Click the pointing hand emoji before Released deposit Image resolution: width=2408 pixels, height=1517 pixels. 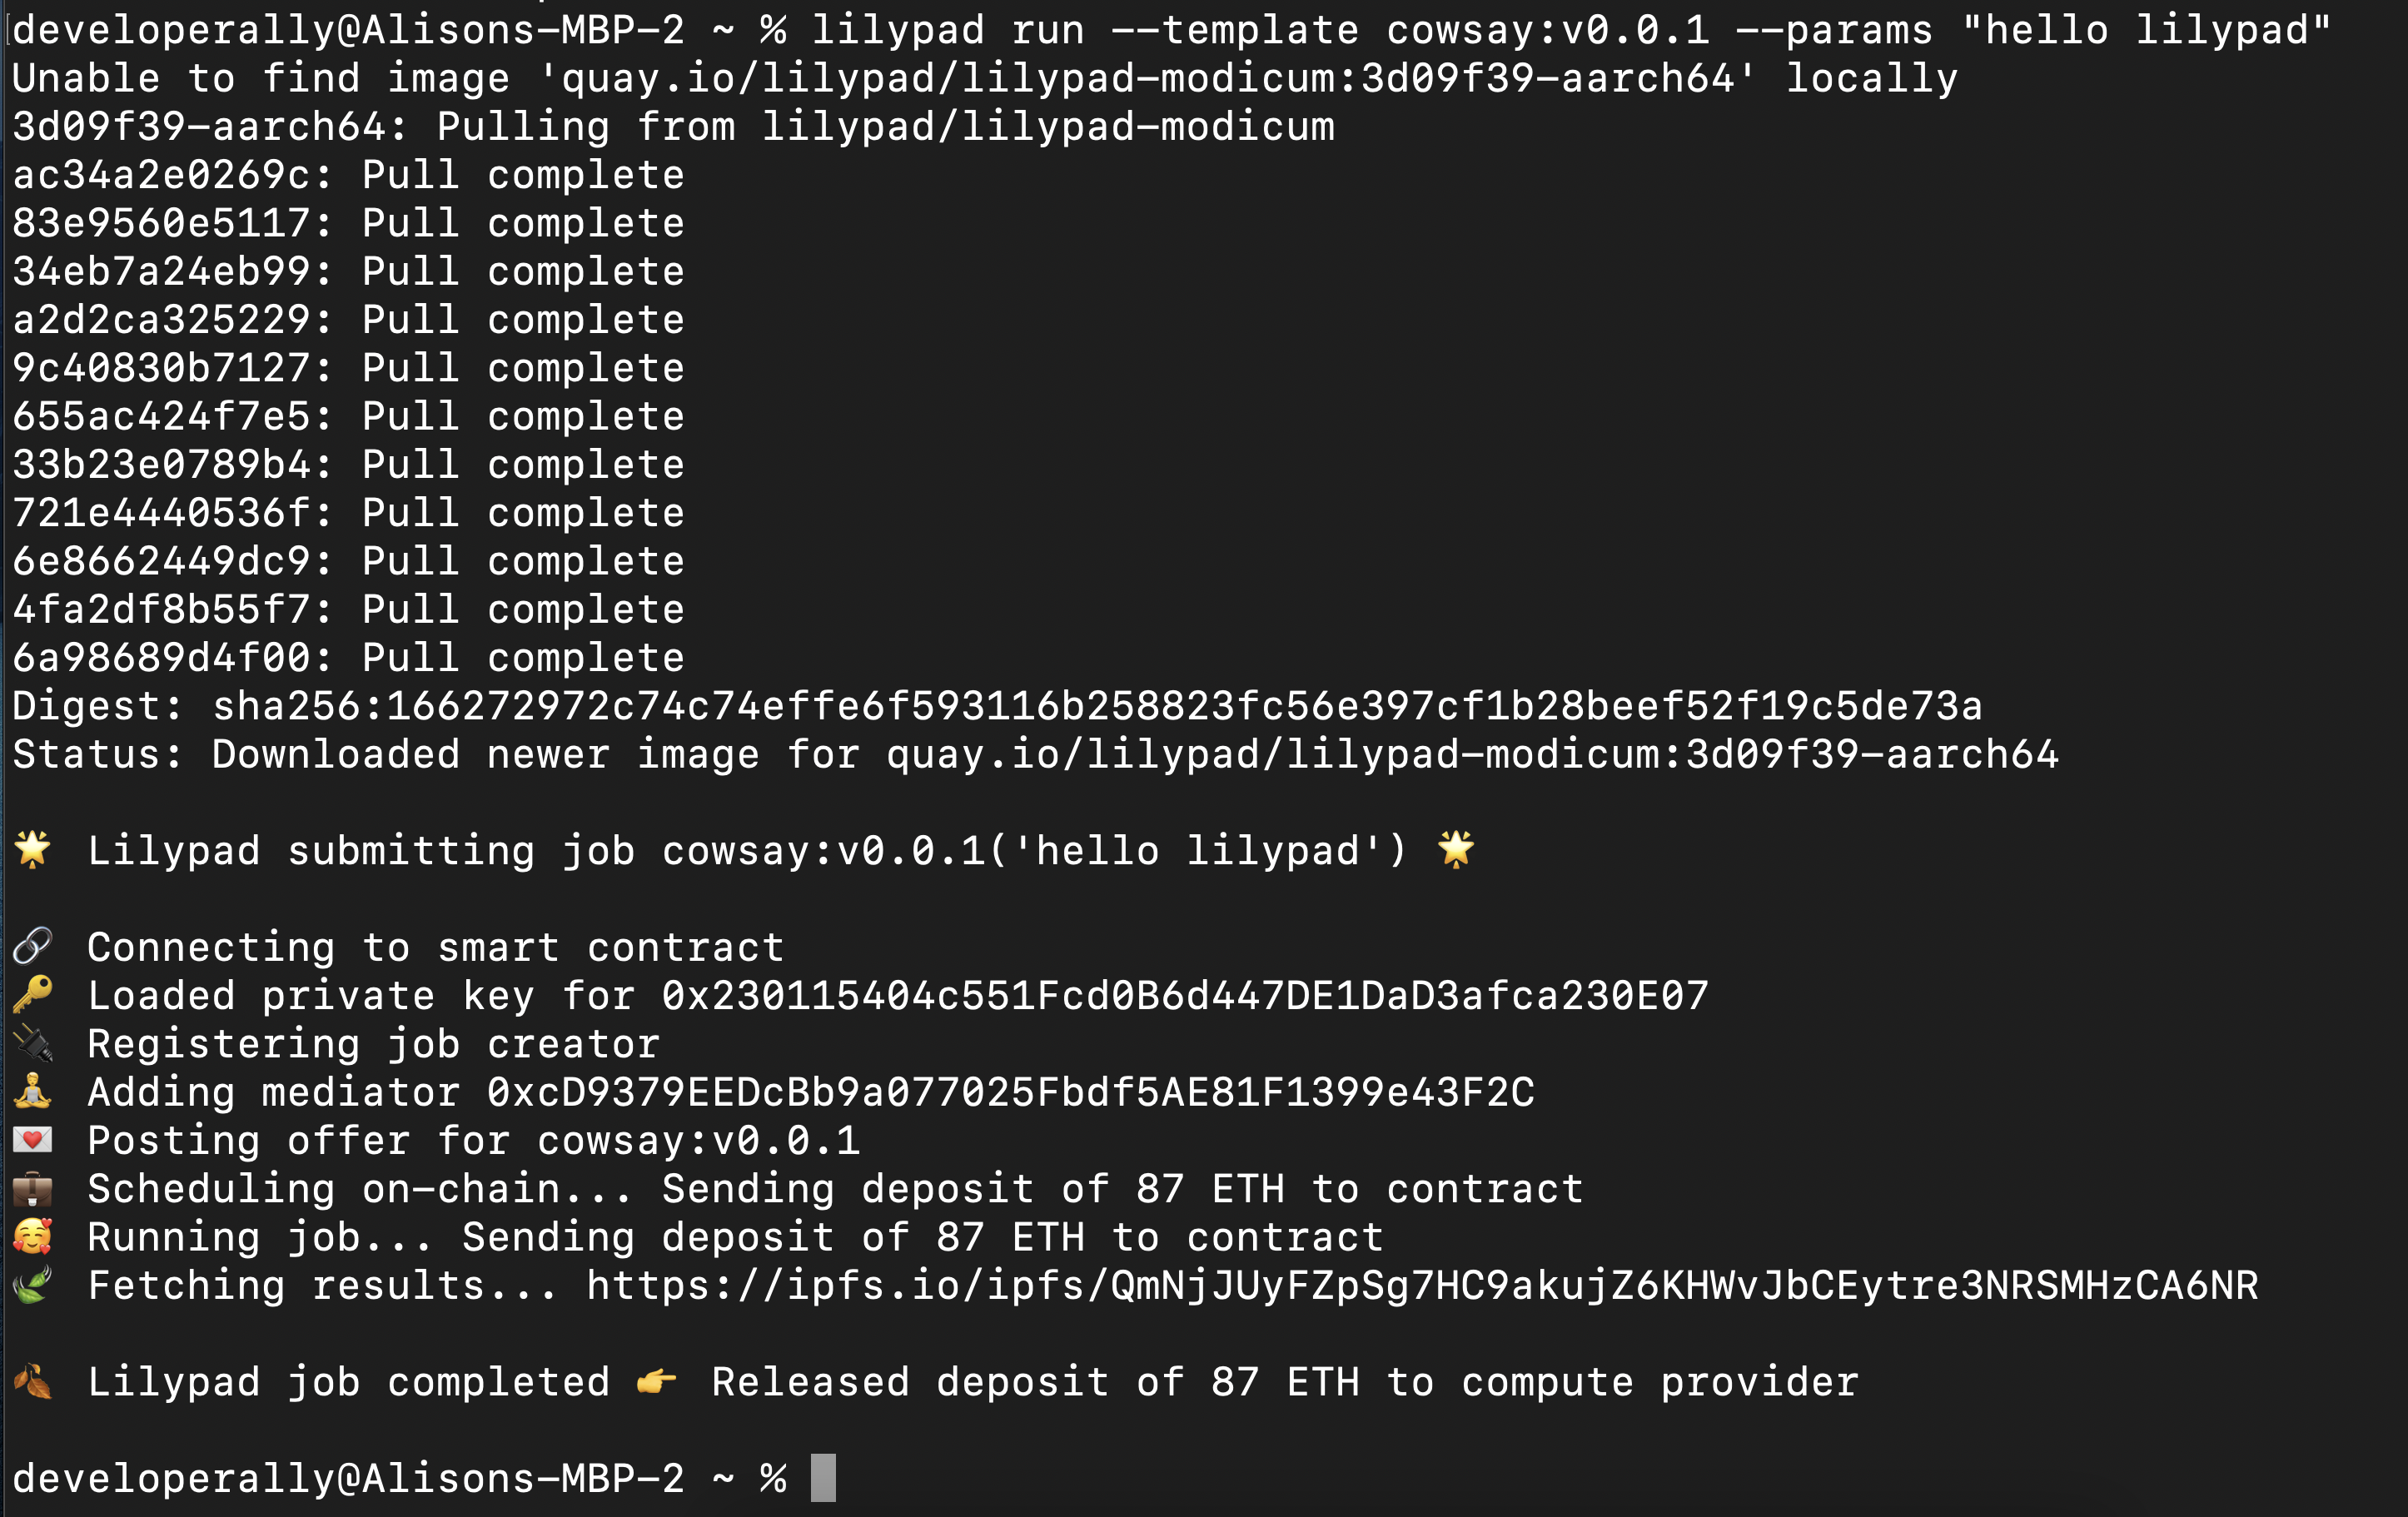656,1381
